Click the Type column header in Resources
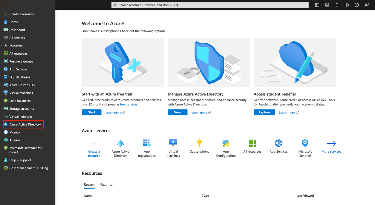 205,196
